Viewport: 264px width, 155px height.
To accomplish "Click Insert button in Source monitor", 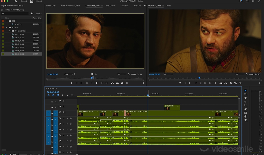I will coord(112,83).
